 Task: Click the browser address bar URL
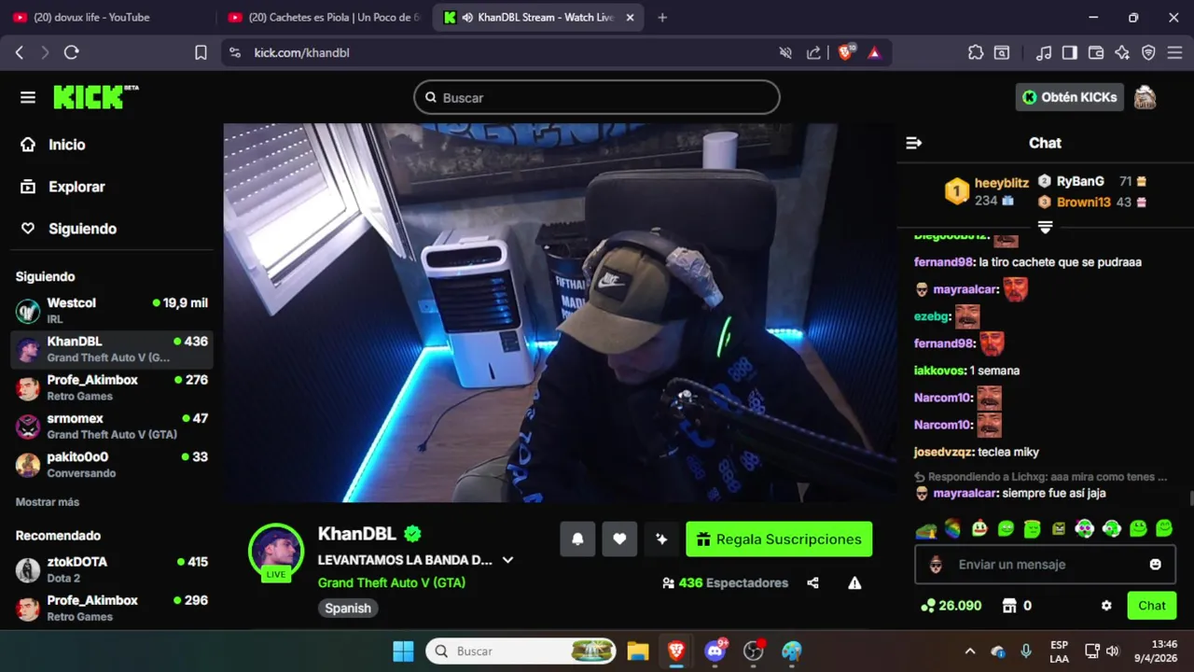tap(301, 53)
